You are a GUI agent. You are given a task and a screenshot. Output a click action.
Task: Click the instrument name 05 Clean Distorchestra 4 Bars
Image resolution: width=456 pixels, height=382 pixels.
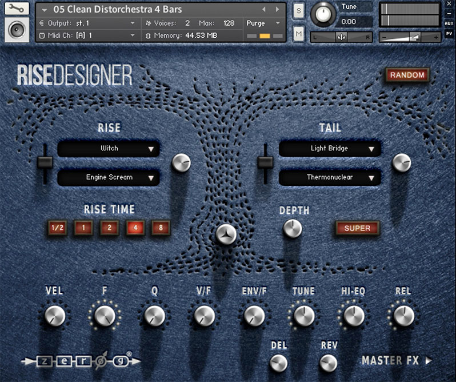click(x=118, y=10)
